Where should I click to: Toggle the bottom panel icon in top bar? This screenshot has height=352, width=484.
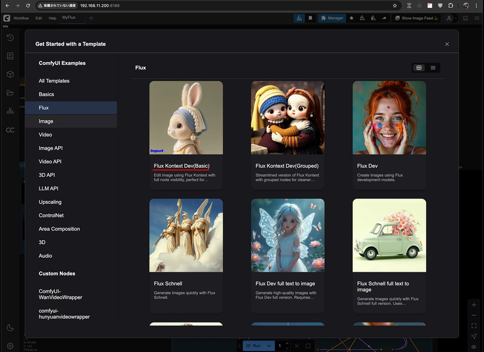pos(465,18)
